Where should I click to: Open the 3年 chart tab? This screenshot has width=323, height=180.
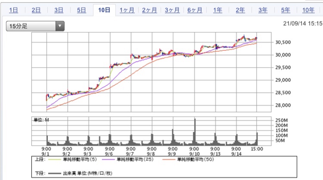(x=263, y=10)
